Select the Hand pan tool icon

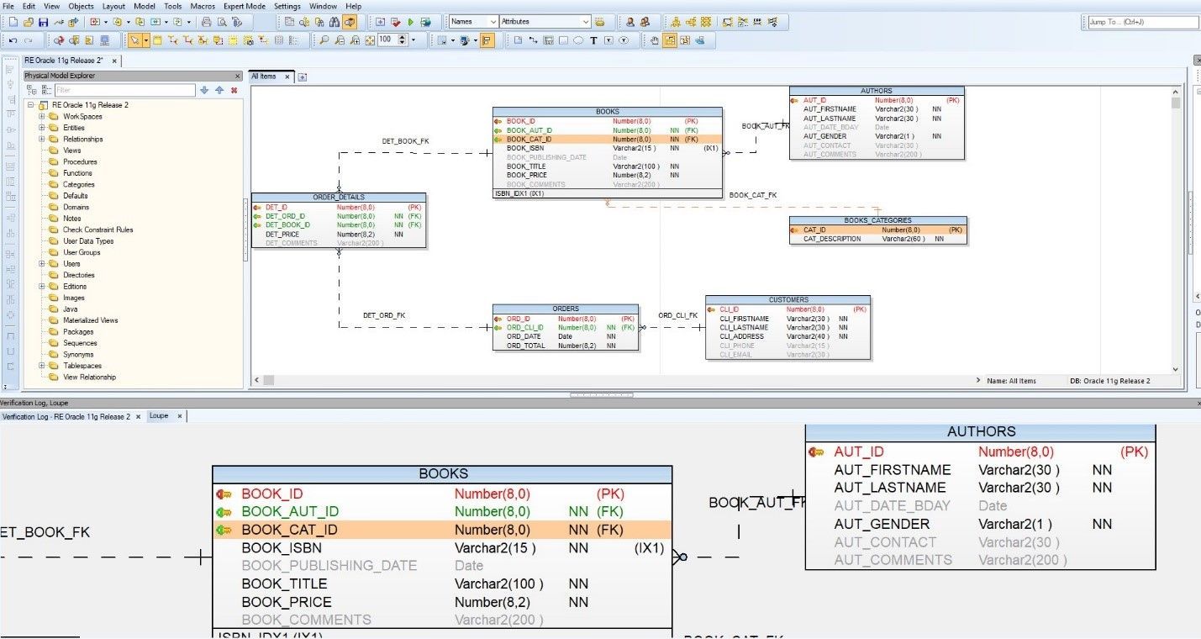(x=654, y=40)
